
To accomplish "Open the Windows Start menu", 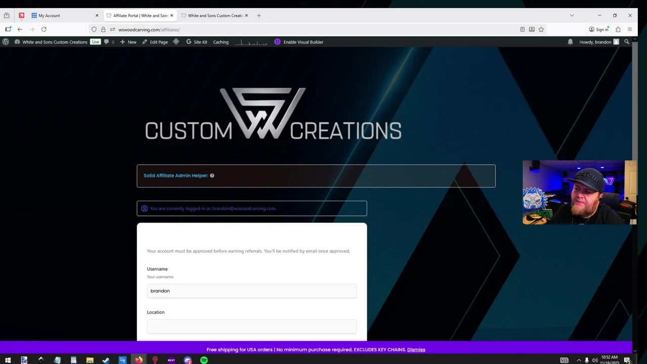I will [x=8, y=360].
